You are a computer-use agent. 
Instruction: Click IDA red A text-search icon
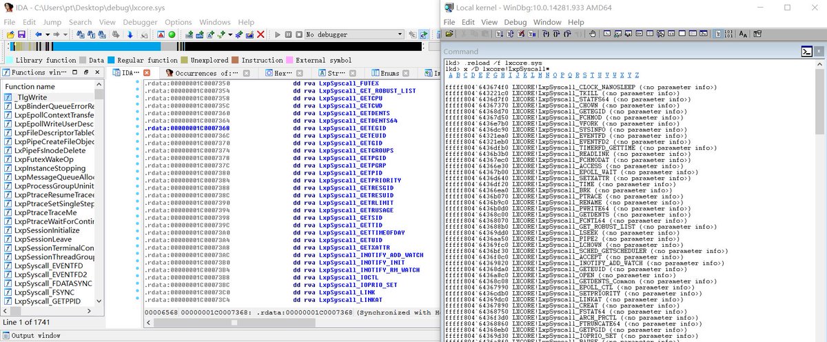161,34
